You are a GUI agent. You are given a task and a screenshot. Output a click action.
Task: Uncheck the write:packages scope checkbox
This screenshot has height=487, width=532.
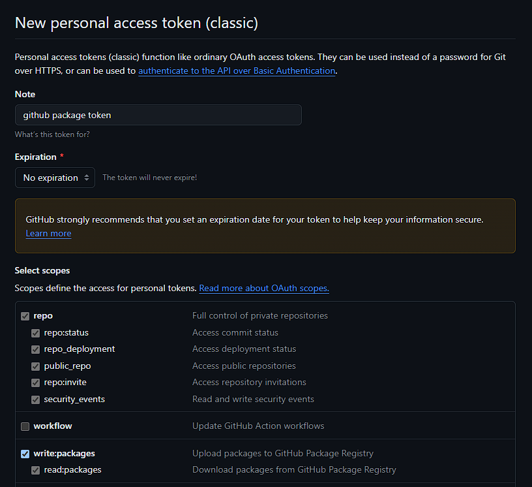pyautogui.click(x=25, y=454)
